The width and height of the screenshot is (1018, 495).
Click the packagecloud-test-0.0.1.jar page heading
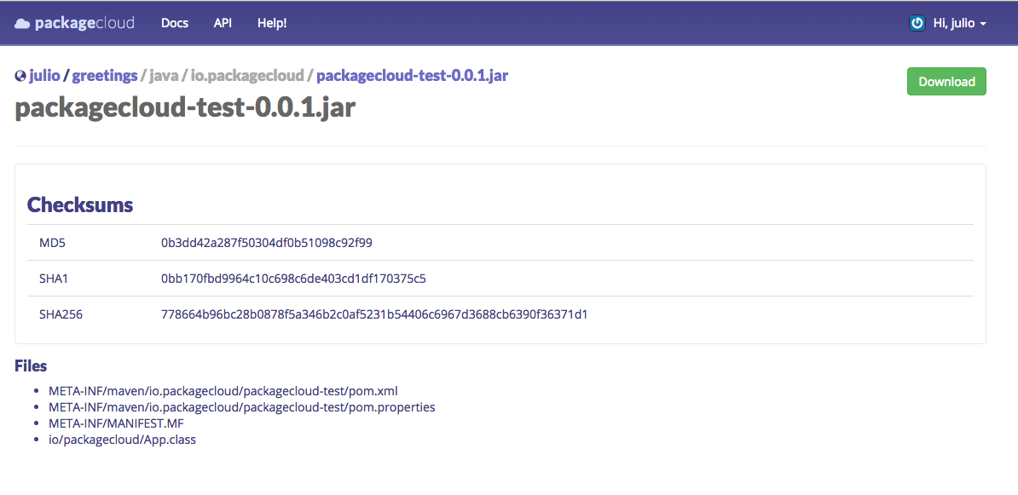pos(185,107)
